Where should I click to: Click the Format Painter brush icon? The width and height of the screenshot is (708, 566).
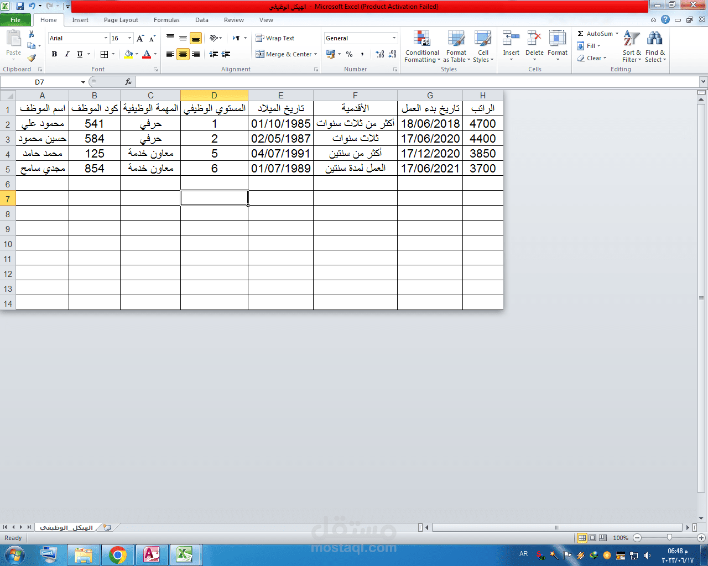(32, 57)
